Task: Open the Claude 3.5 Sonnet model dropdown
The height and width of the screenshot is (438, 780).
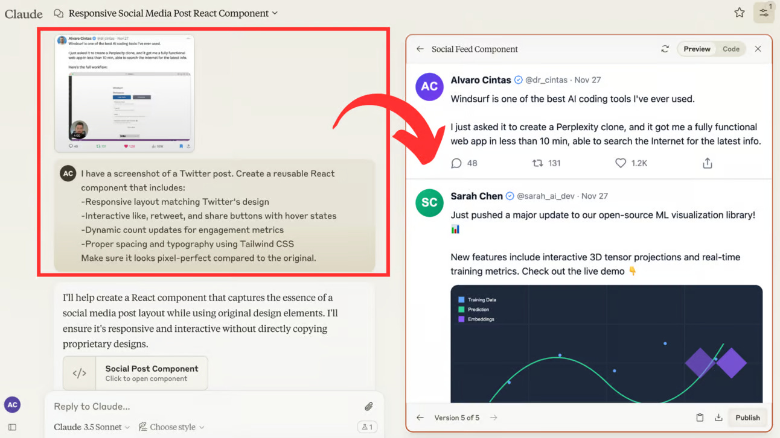Action: tap(92, 427)
